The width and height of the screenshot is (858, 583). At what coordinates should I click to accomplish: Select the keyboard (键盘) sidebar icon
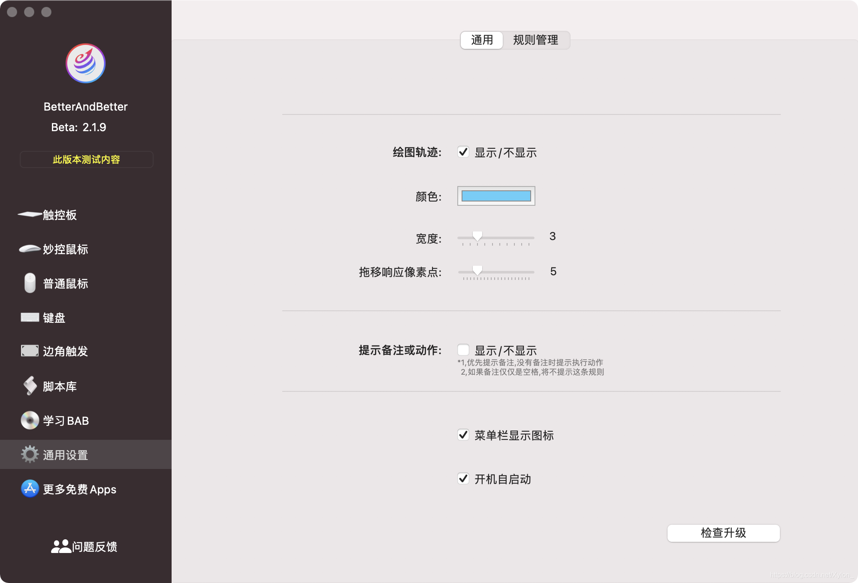click(30, 317)
